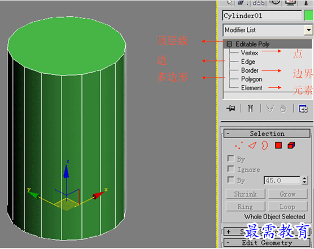Image resolution: width=314 pixels, height=249 pixels.
Task: Collapse the Editable Poly tree node
Action: pyautogui.click(x=229, y=44)
